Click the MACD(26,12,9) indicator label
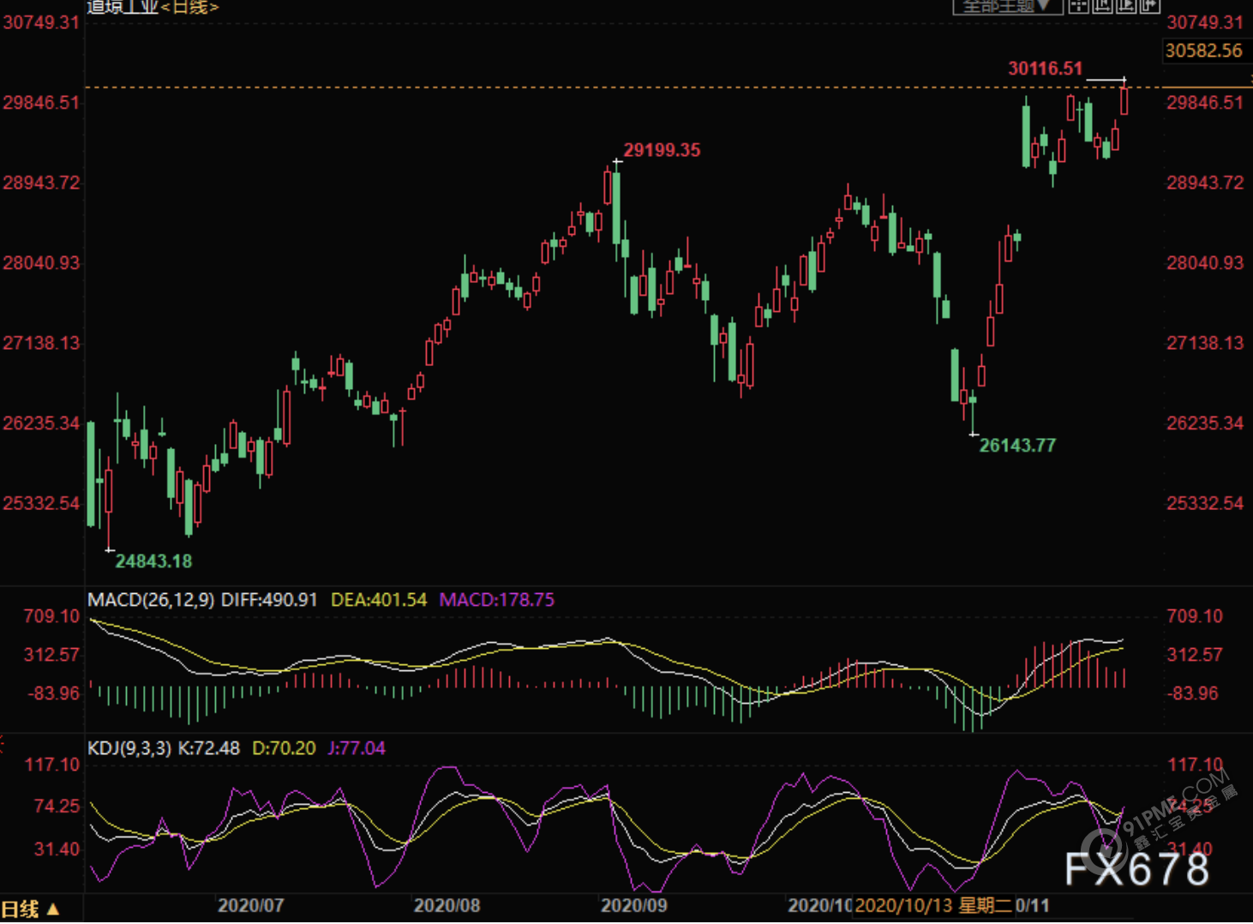The image size is (1253, 924). (x=151, y=600)
